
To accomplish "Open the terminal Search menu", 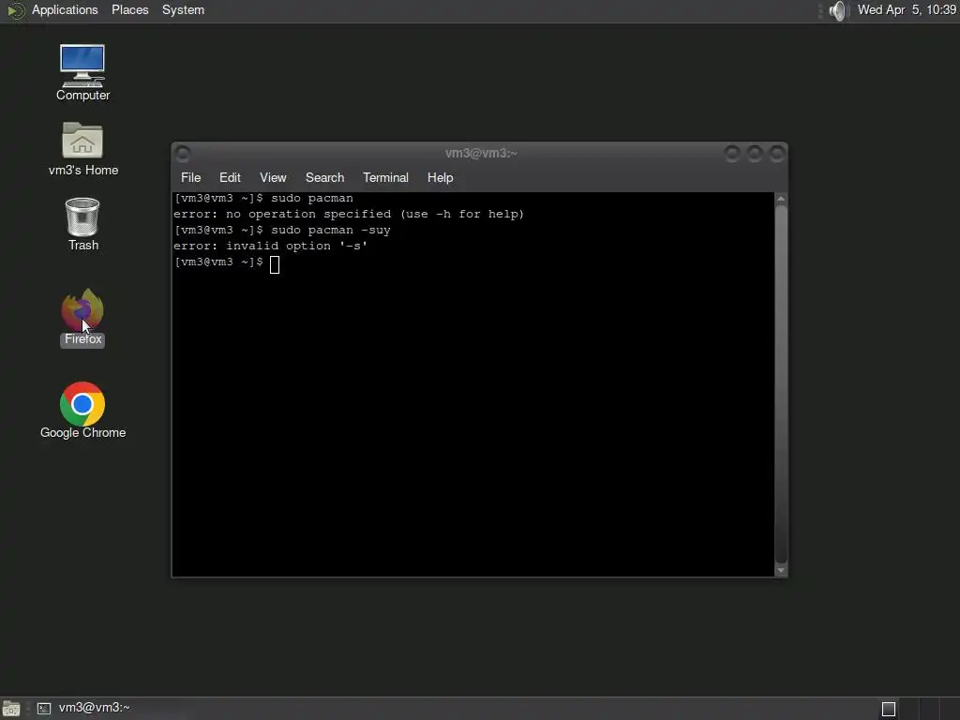I will [x=324, y=177].
